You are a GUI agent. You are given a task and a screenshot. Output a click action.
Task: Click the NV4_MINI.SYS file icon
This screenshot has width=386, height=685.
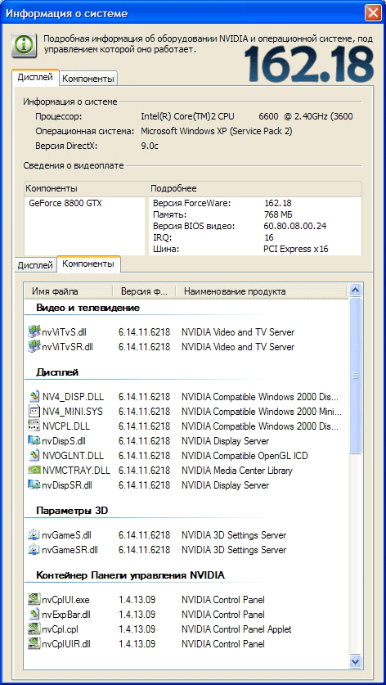(34, 412)
